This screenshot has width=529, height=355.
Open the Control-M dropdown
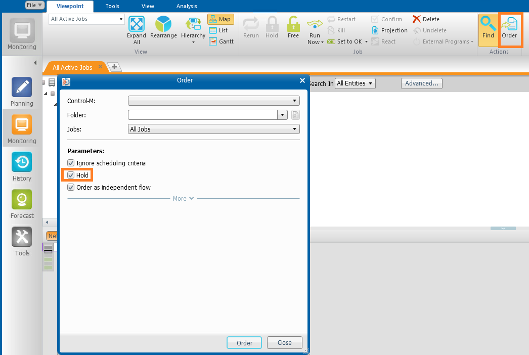(213, 101)
